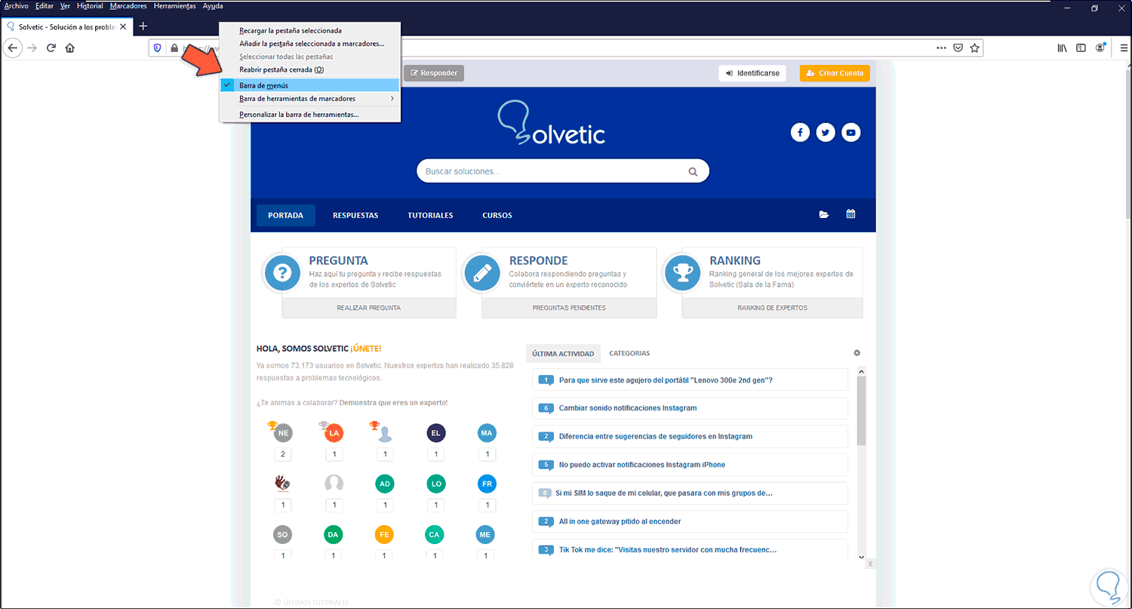Click PREGUNTAS PENDIENTES button
The width and height of the screenshot is (1132, 609).
tap(569, 308)
